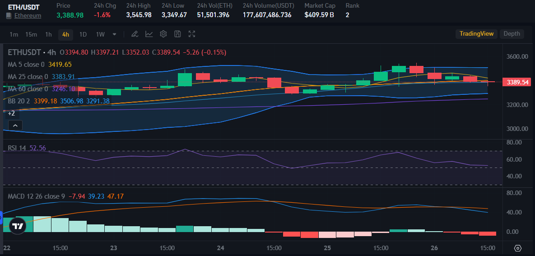535x256 pixels.
Task: Click the Market Cap value $409.59 B
Action: [319, 15]
